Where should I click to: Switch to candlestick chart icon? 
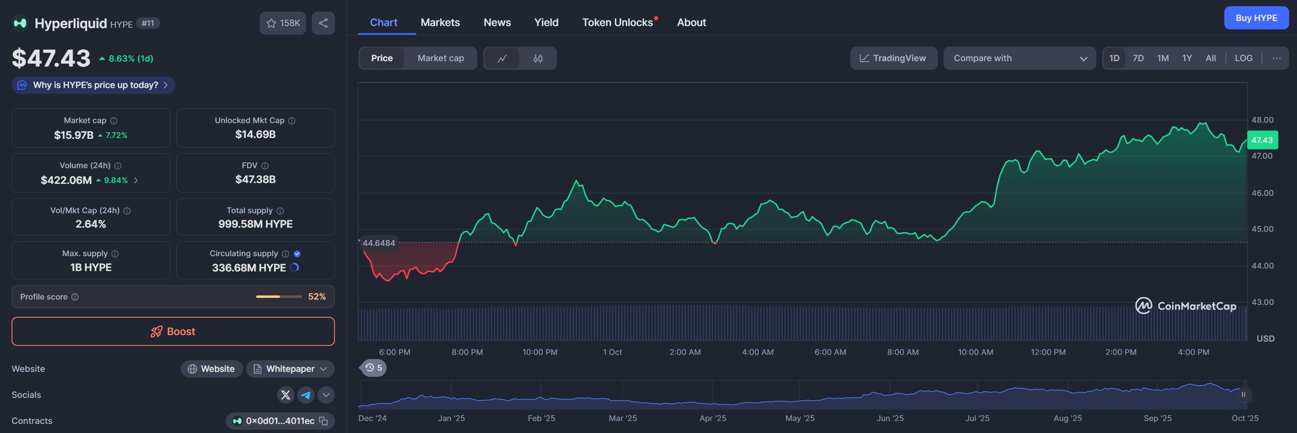(538, 59)
